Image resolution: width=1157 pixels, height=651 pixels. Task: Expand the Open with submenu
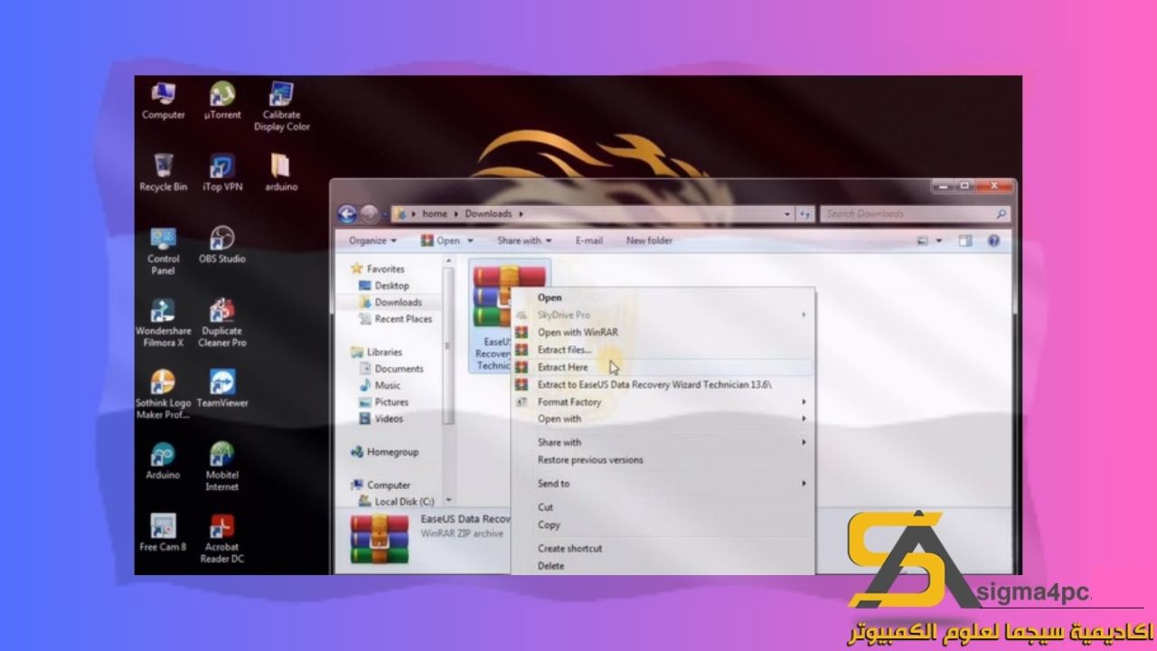click(x=804, y=419)
